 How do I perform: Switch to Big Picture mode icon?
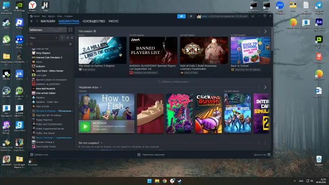[x=252, y=16]
